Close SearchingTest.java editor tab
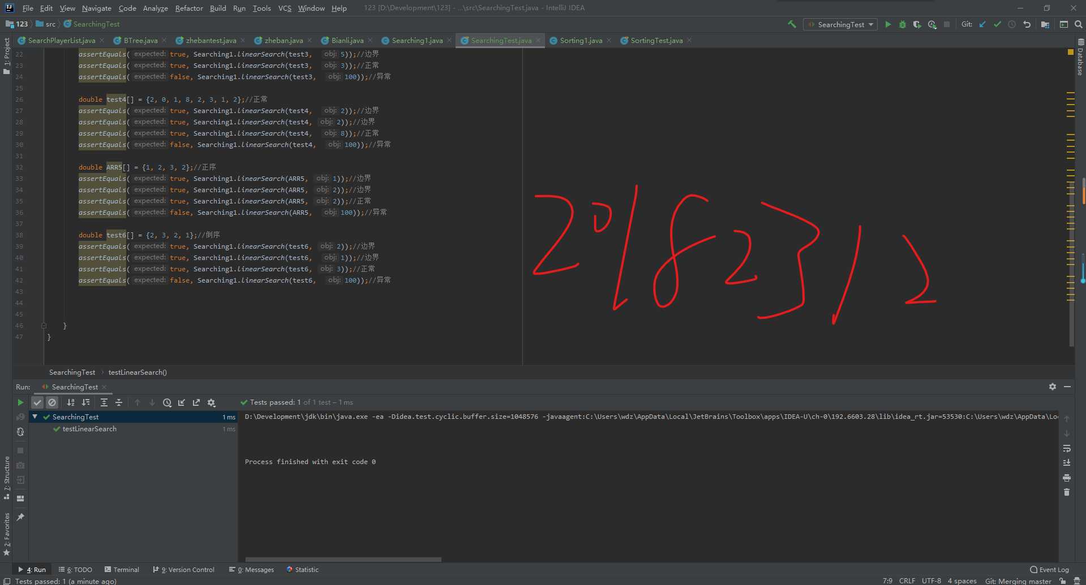Screen dimensions: 1086x585 click(538, 40)
